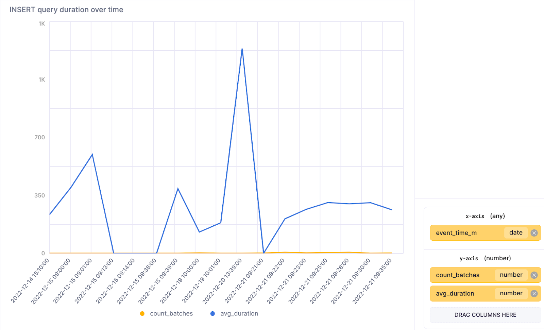Screen dimensions: 544x330
Task: Open the date type selector on event_time_m
Action: point(515,233)
